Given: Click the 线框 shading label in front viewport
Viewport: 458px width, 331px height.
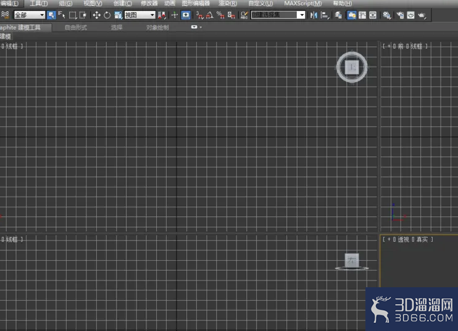Looking at the screenshot, I should pyautogui.click(x=416, y=46).
